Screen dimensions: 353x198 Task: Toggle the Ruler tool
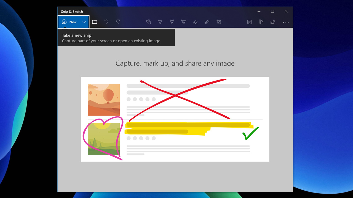pyautogui.click(x=207, y=22)
